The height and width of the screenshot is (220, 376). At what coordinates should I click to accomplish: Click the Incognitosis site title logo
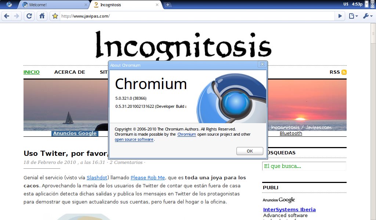tap(183, 45)
